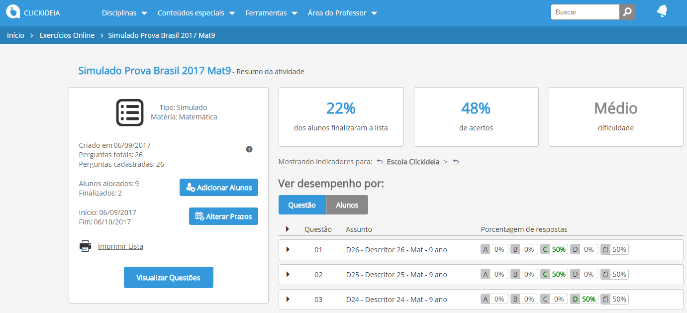Click the Clickideia hand logo

[x=13, y=11]
